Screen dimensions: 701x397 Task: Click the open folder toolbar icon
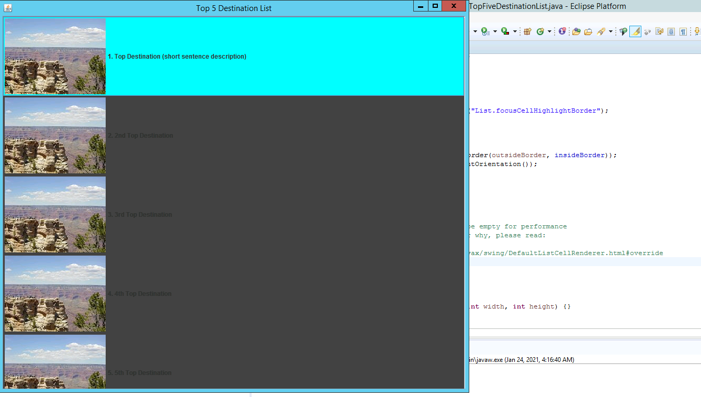click(x=576, y=31)
